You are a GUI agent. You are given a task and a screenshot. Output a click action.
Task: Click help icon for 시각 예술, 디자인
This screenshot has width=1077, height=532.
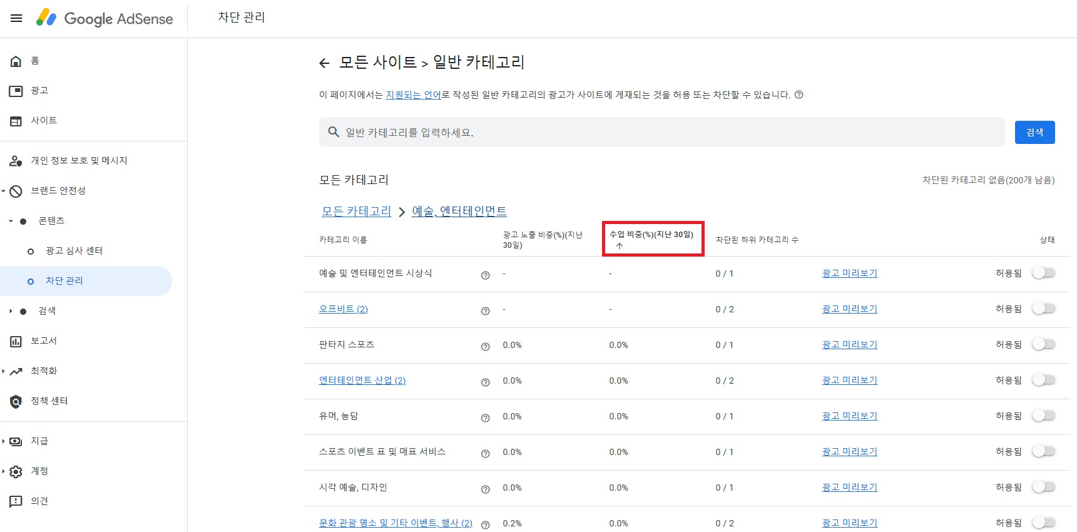pyautogui.click(x=485, y=489)
